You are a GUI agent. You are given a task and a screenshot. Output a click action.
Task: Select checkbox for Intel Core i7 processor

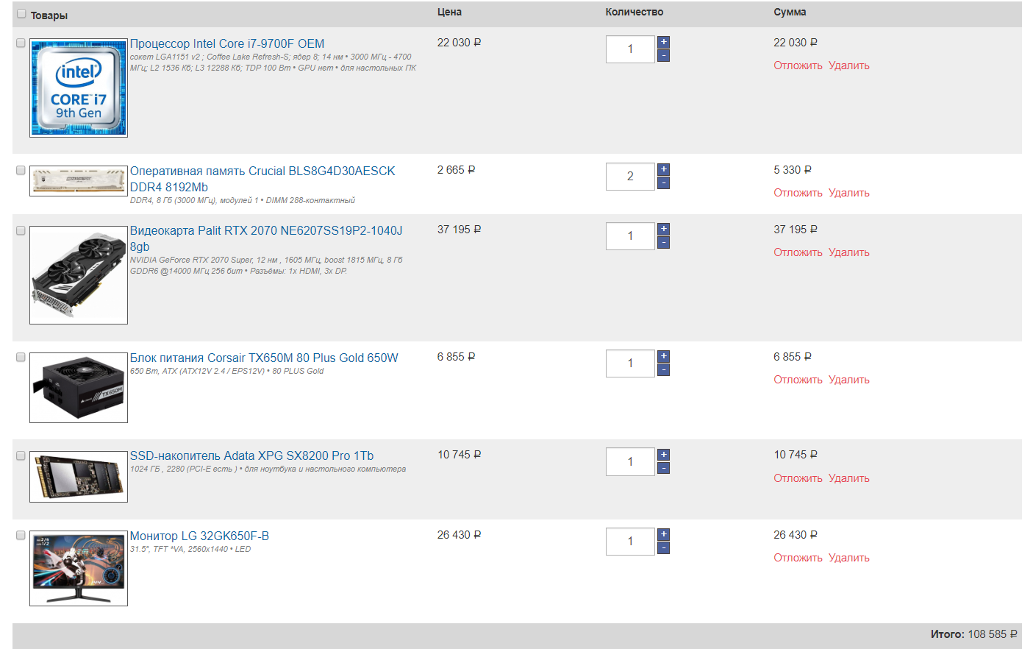[21, 43]
